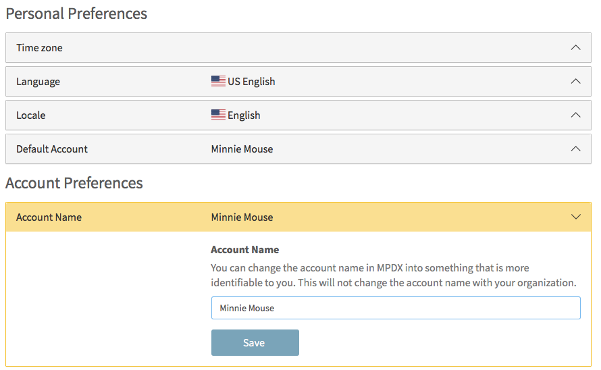Click the flag icon in Locale row

coord(218,115)
